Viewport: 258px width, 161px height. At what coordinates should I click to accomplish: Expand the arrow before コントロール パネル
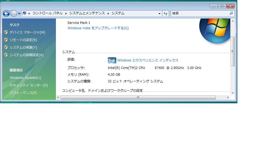[x=29, y=13]
